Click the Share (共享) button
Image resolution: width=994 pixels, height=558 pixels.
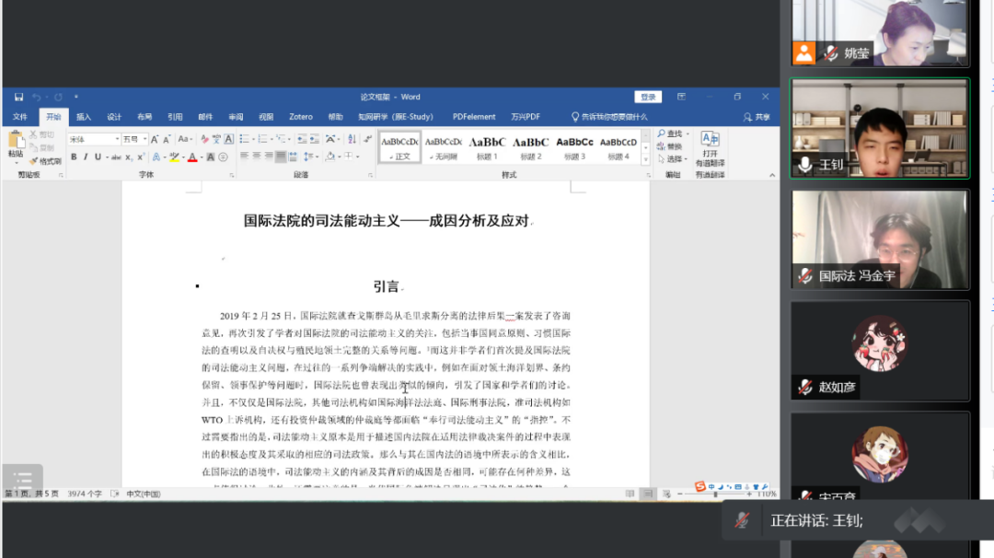[757, 117]
